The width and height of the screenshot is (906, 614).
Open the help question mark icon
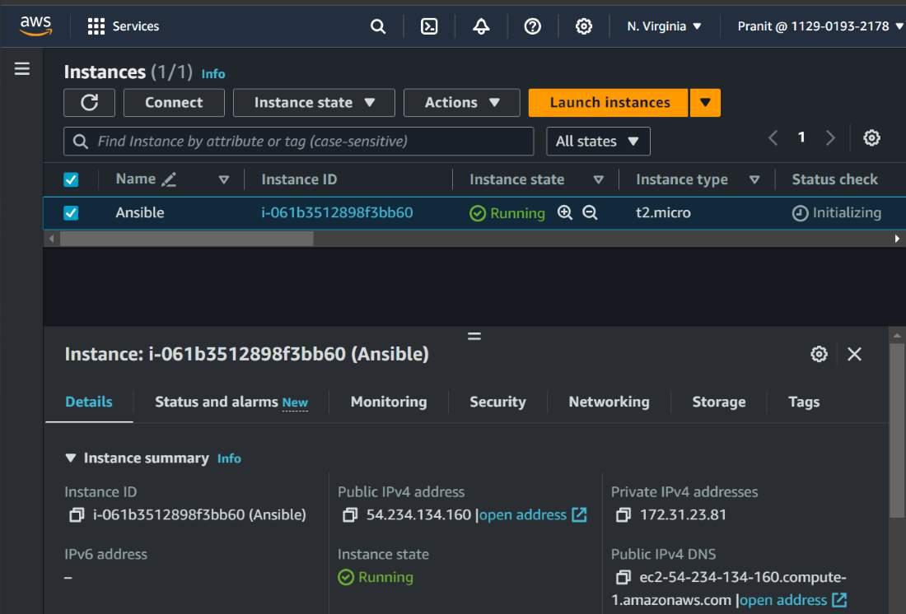point(533,26)
